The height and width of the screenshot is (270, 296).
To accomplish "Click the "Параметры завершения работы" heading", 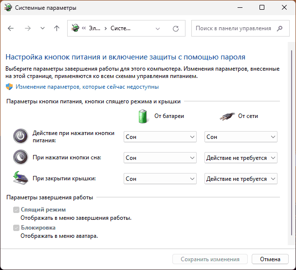I will 50,197.
